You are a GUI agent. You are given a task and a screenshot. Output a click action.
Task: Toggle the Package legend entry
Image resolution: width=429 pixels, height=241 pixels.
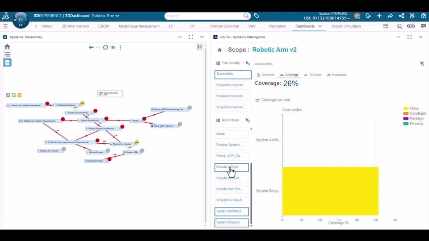coord(413,118)
